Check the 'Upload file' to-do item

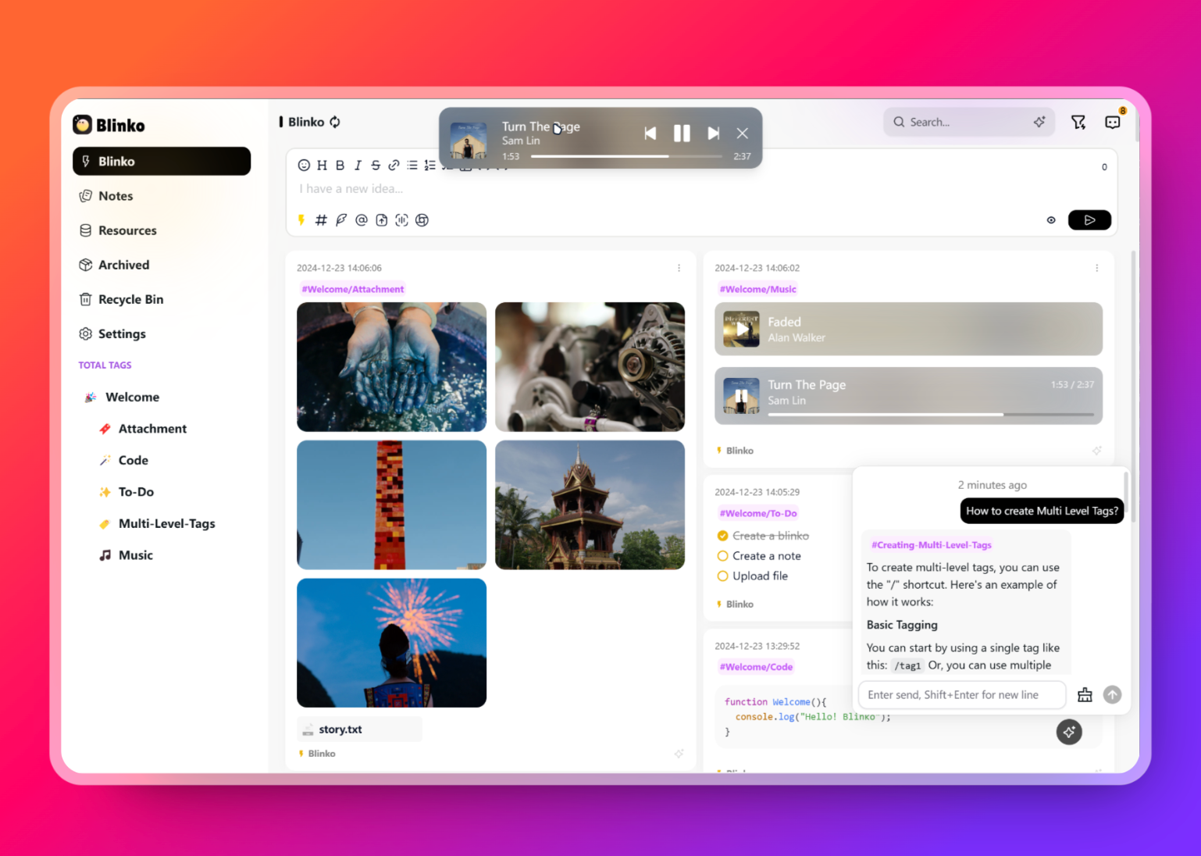point(722,576)
